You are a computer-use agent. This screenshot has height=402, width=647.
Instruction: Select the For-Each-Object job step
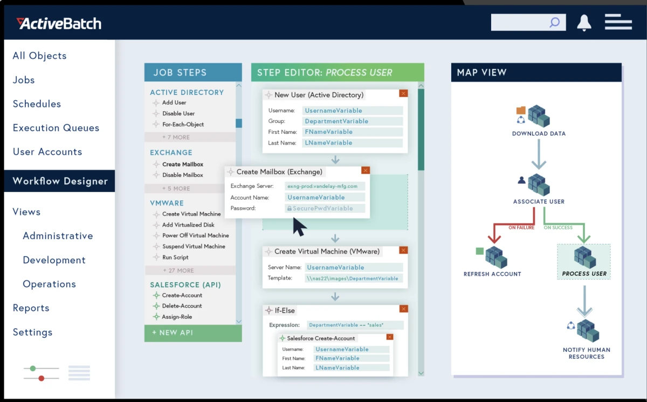click(x=183, y=124)
